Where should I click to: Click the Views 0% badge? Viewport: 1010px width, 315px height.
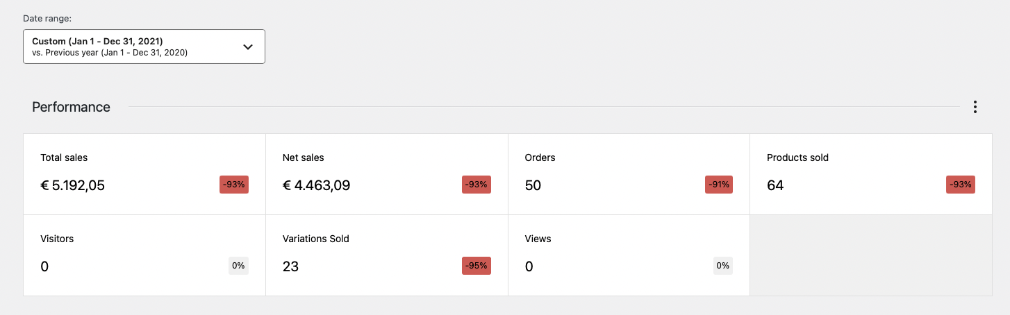point(723,266)
